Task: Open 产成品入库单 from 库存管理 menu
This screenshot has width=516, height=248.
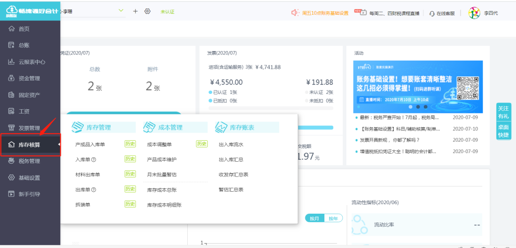Action: click(x=90, y=144)
